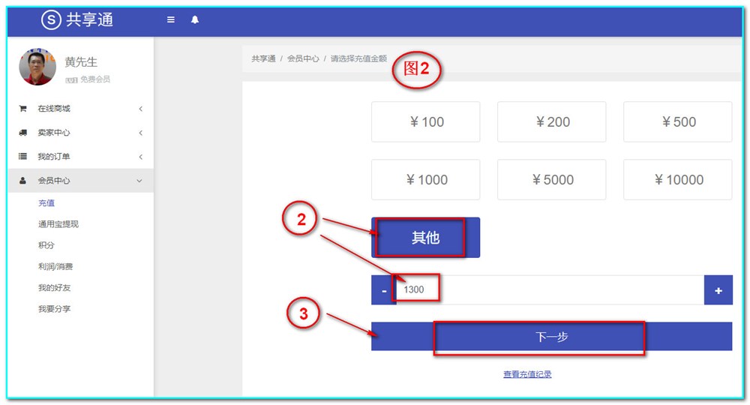Open 我的好友 in the sidebar
This screenshot has width=750, height=405.
coord(54,287)
